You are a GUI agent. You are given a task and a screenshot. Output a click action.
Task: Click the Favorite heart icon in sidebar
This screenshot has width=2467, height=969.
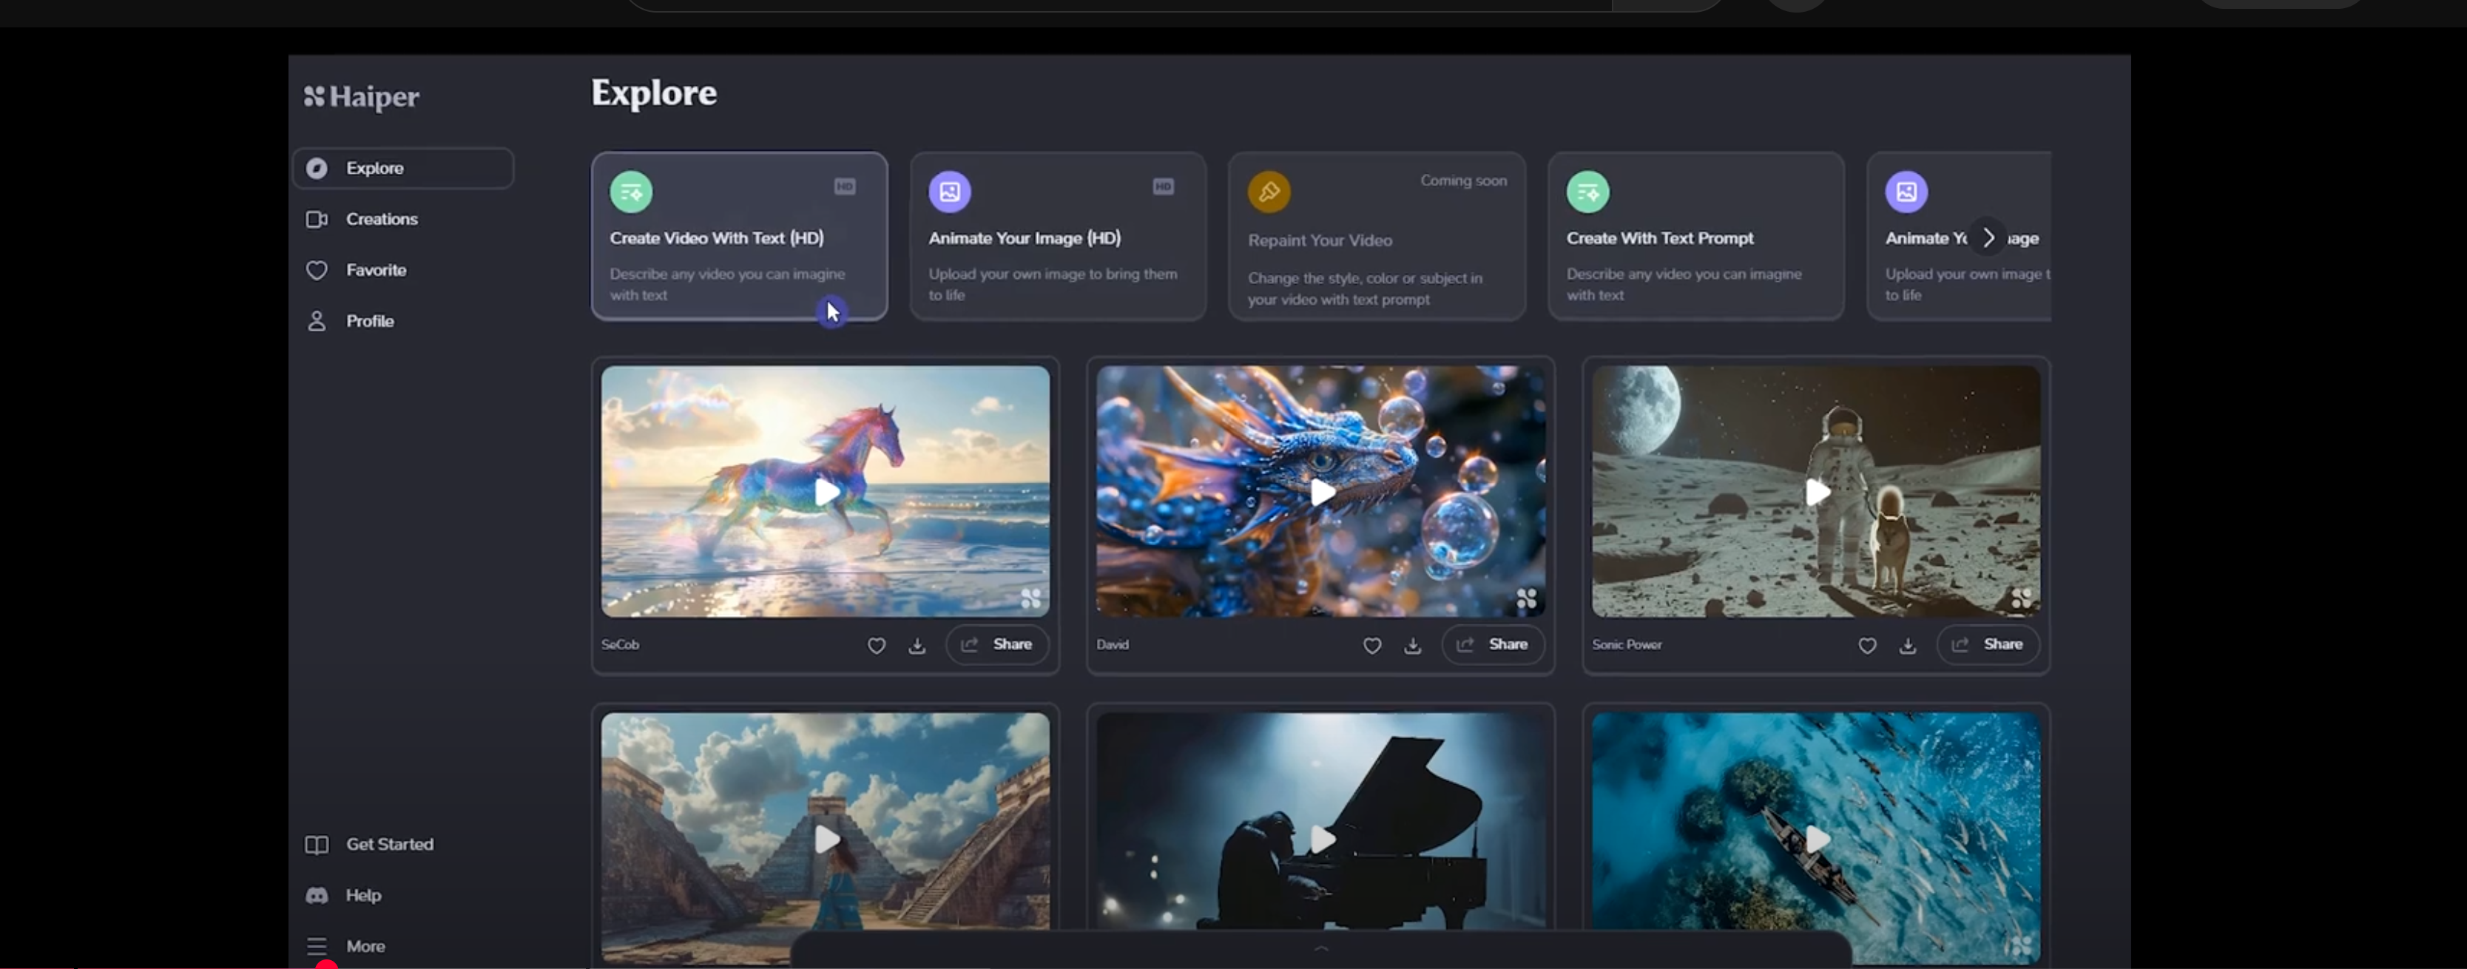[316, 270]
